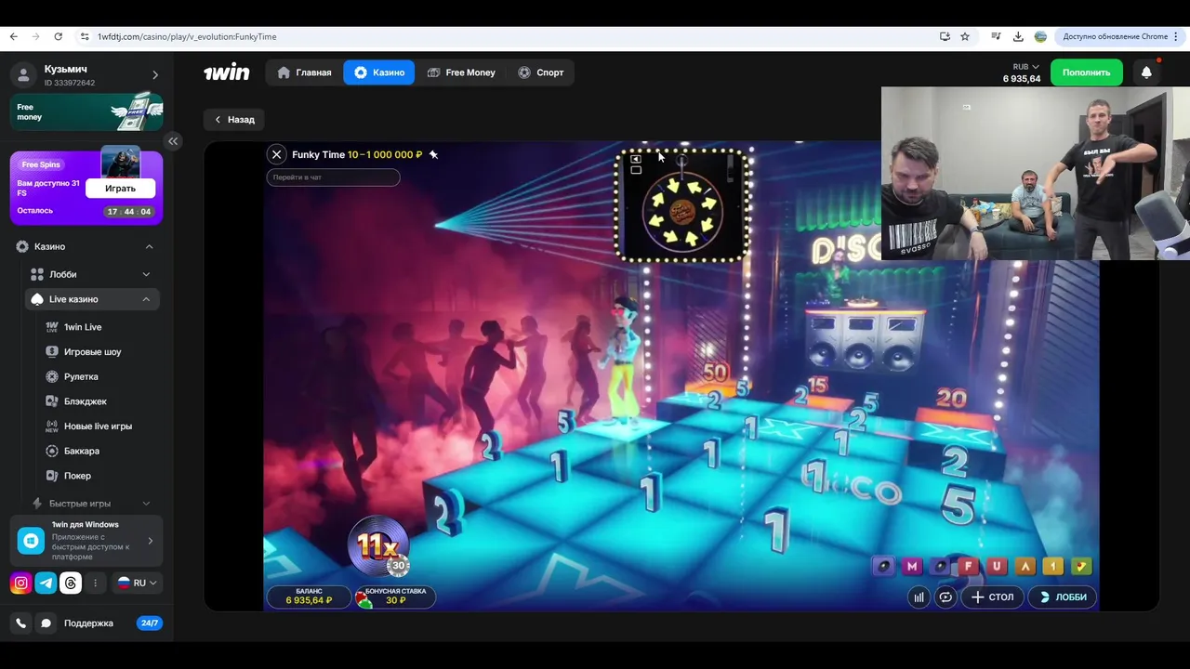
Task: Click the support chat bubble icon
Action: pos(46,623)
